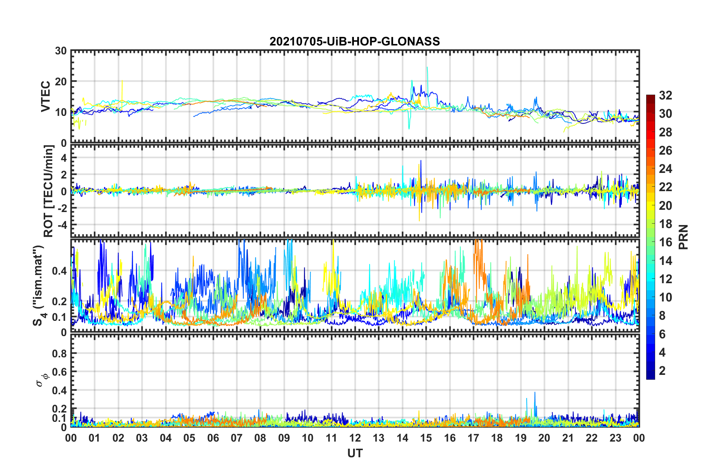Click the ROT [TECU/min] axis label
710x474 pixels.
click(49, 191)
